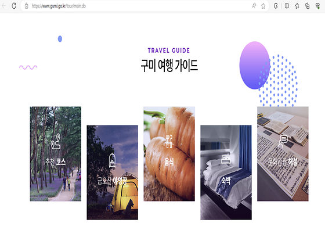Image resolution: width=325 pixels, height=248 pixels.
Task: Open the 문화관광 해설 books card
Action: 283,154
